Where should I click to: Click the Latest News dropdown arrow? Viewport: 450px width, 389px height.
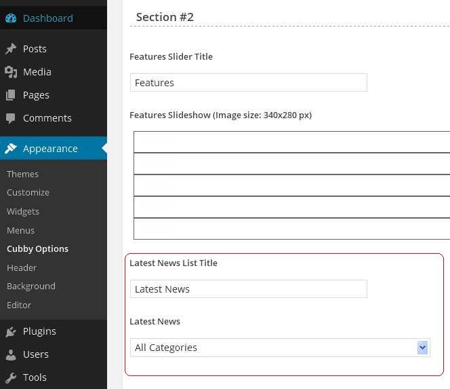coord(422,348)
